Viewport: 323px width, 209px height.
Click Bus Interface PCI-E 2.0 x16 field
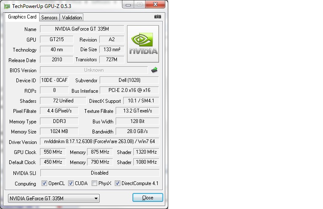(x=130, y=90)
